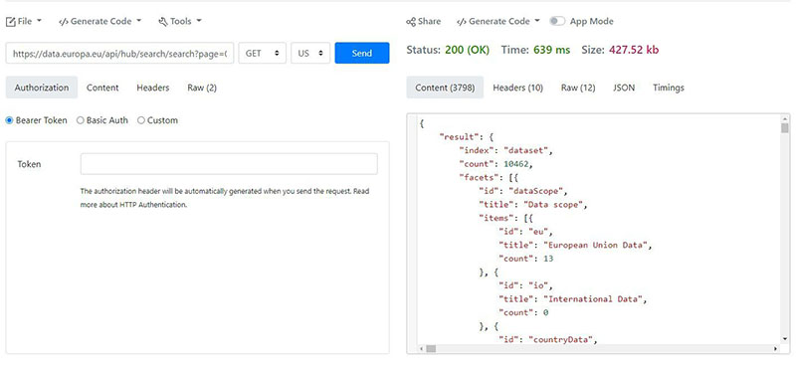Click the time value 639 ms
The height and width of the screenshot is (366, 796).
(x=552, y=50)
